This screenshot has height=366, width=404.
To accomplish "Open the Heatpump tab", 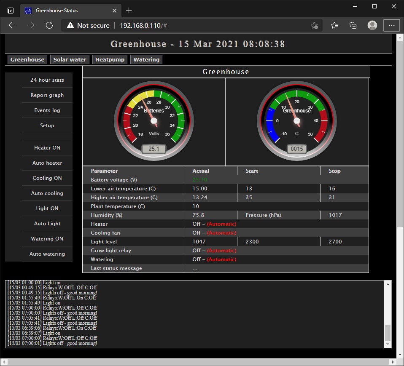I will coord(110,59).
